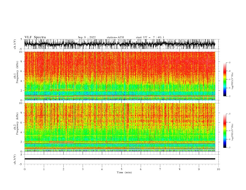Click the ch.1 PSD color scale bar

coord(225,79)
